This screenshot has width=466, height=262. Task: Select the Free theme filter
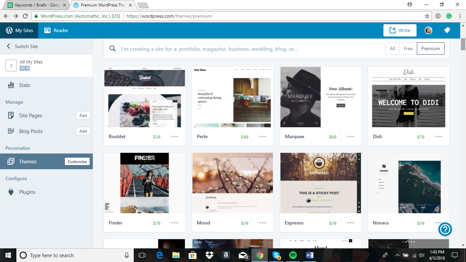pyautogui.click(x=408, y=48)
